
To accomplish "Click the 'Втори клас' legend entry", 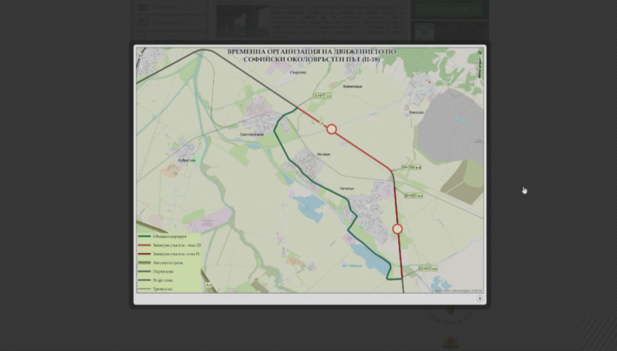I will point(162,281).
